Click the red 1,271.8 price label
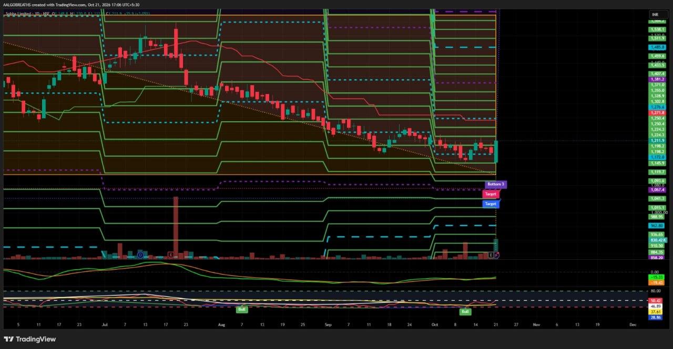Screen dimensions: 673x349 pyautogui.click(x=657, y=112)
